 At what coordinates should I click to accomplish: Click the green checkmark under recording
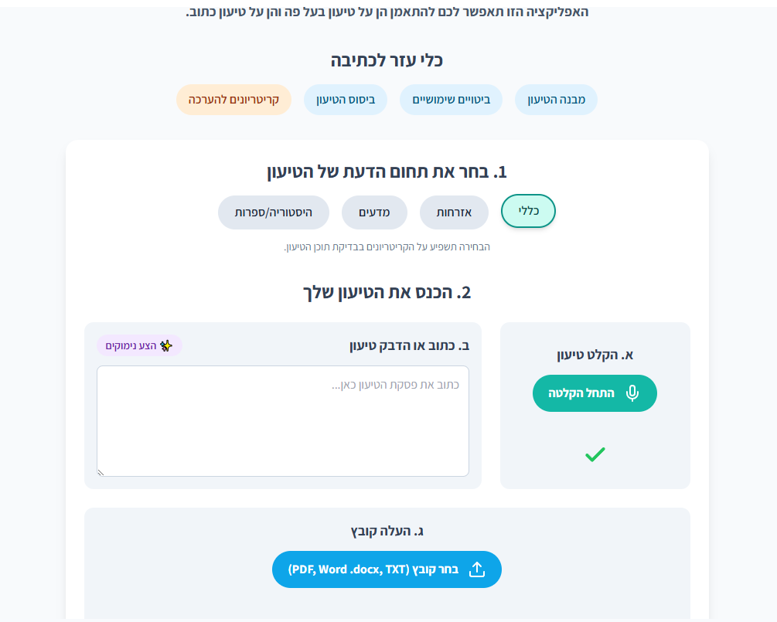click(x=595, y=454)
